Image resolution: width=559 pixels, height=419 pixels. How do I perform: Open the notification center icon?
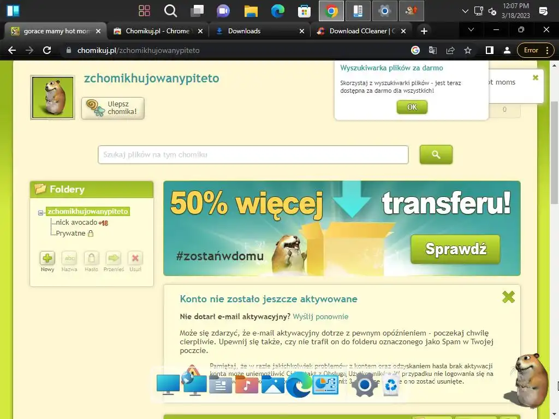(543, 11)
